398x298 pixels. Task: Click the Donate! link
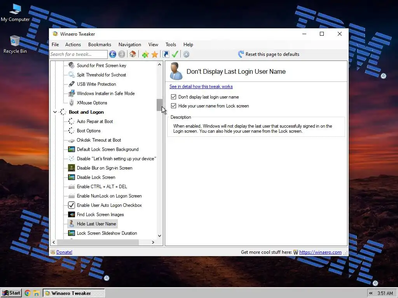click(x=64, y=252)
